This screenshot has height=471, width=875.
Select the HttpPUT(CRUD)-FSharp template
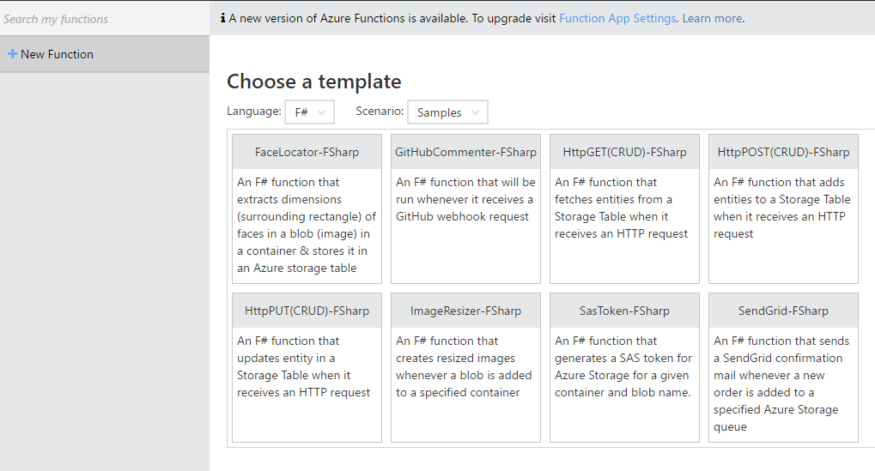click(x=307, y=311)
